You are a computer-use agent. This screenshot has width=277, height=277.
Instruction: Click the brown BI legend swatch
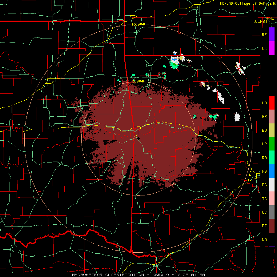pos(272,226)
